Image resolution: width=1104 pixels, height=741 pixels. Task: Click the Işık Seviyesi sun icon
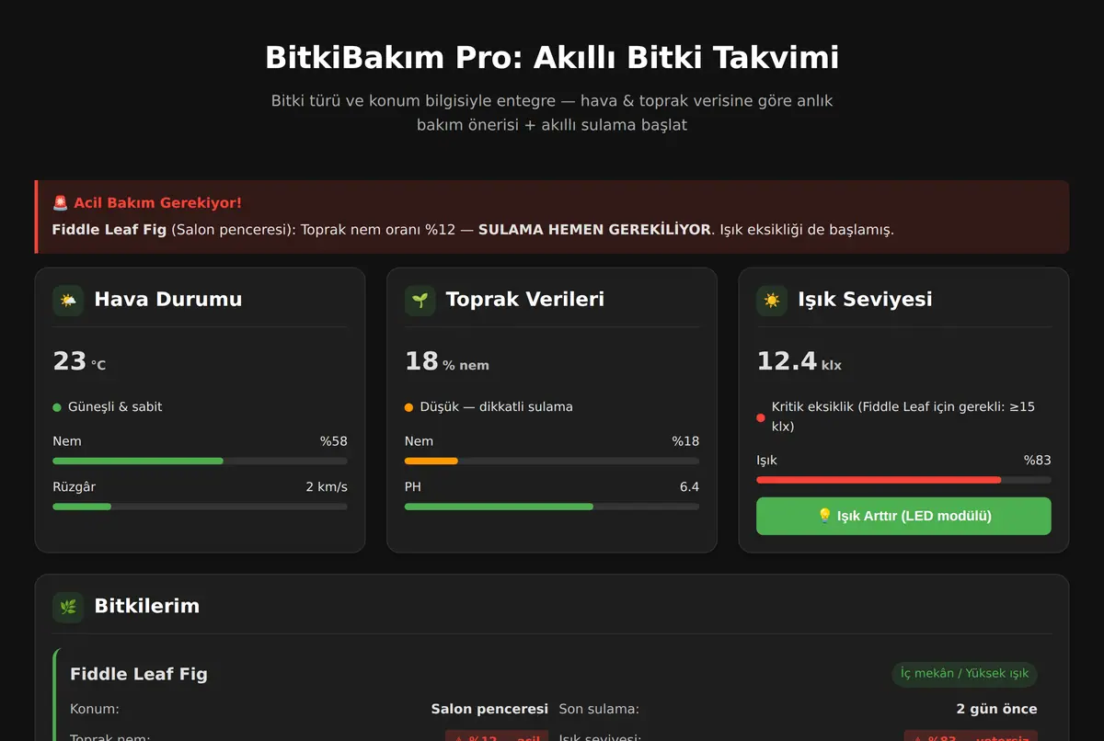pyautogui.click(x=772, y=301)
